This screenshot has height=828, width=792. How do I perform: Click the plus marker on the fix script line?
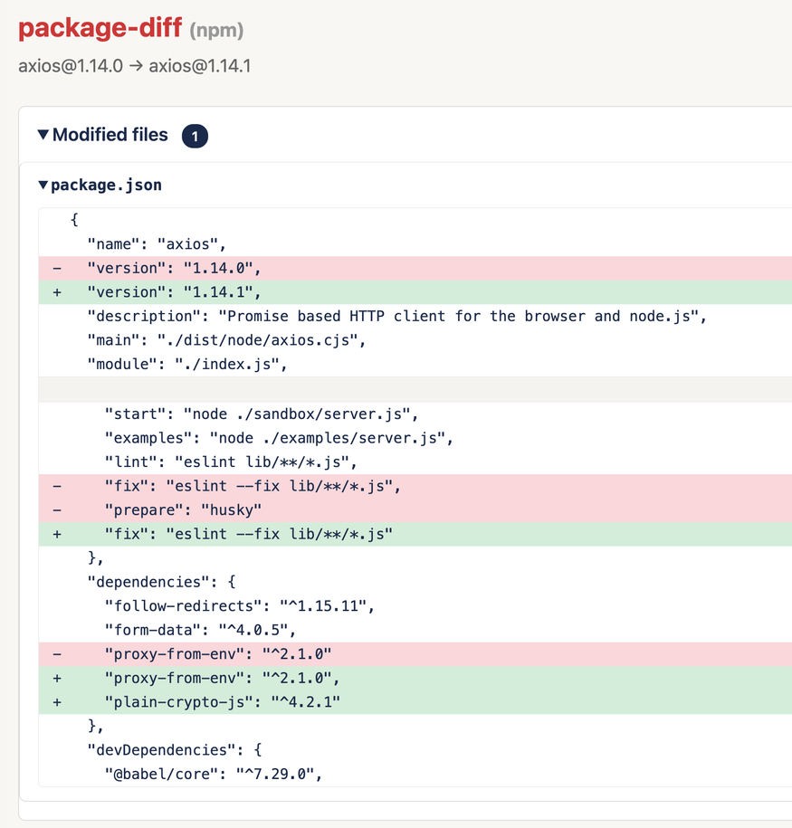click(x=56, y=534)
